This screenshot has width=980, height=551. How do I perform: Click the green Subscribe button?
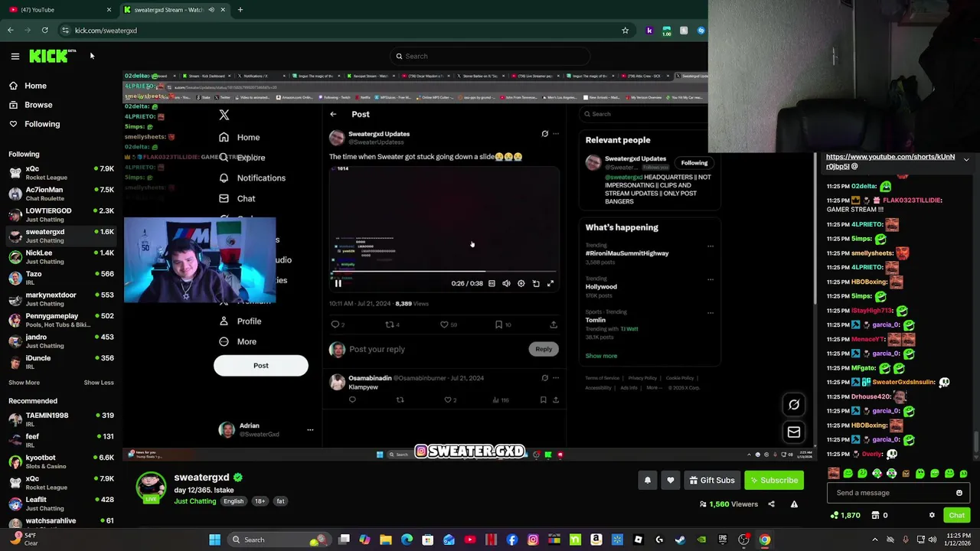774,481
